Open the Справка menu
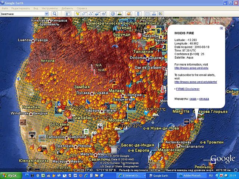This screenshot has width=239, height=179. point(82,8)
